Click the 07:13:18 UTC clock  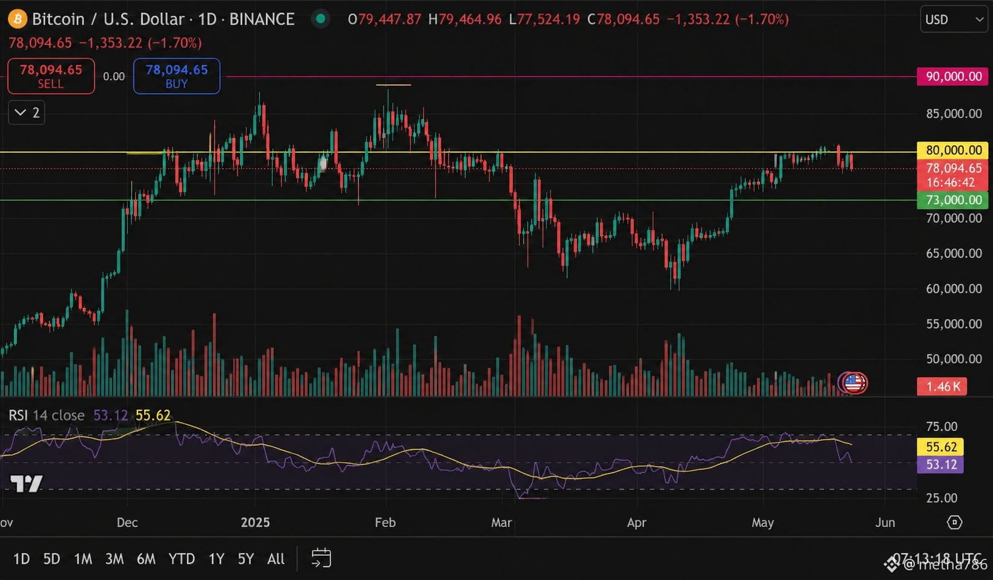coord(937,558)
